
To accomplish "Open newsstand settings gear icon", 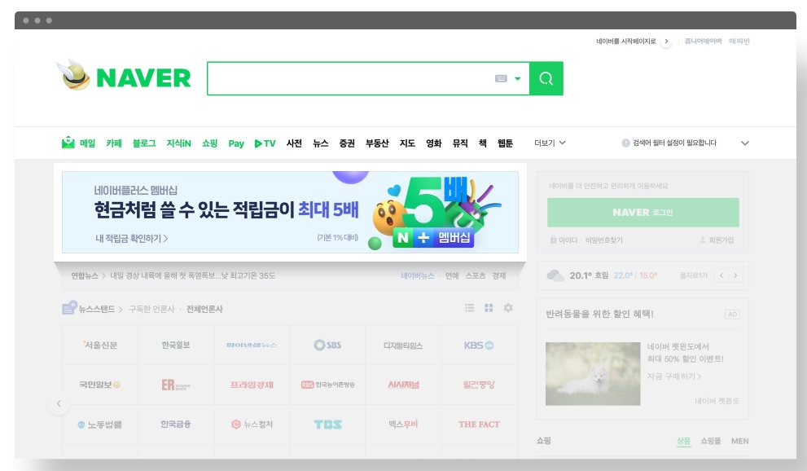I will coord(508,308).
